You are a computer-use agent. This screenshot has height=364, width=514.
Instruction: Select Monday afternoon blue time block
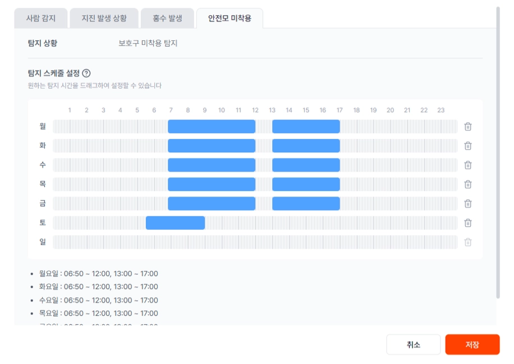(x=306, y=126)
